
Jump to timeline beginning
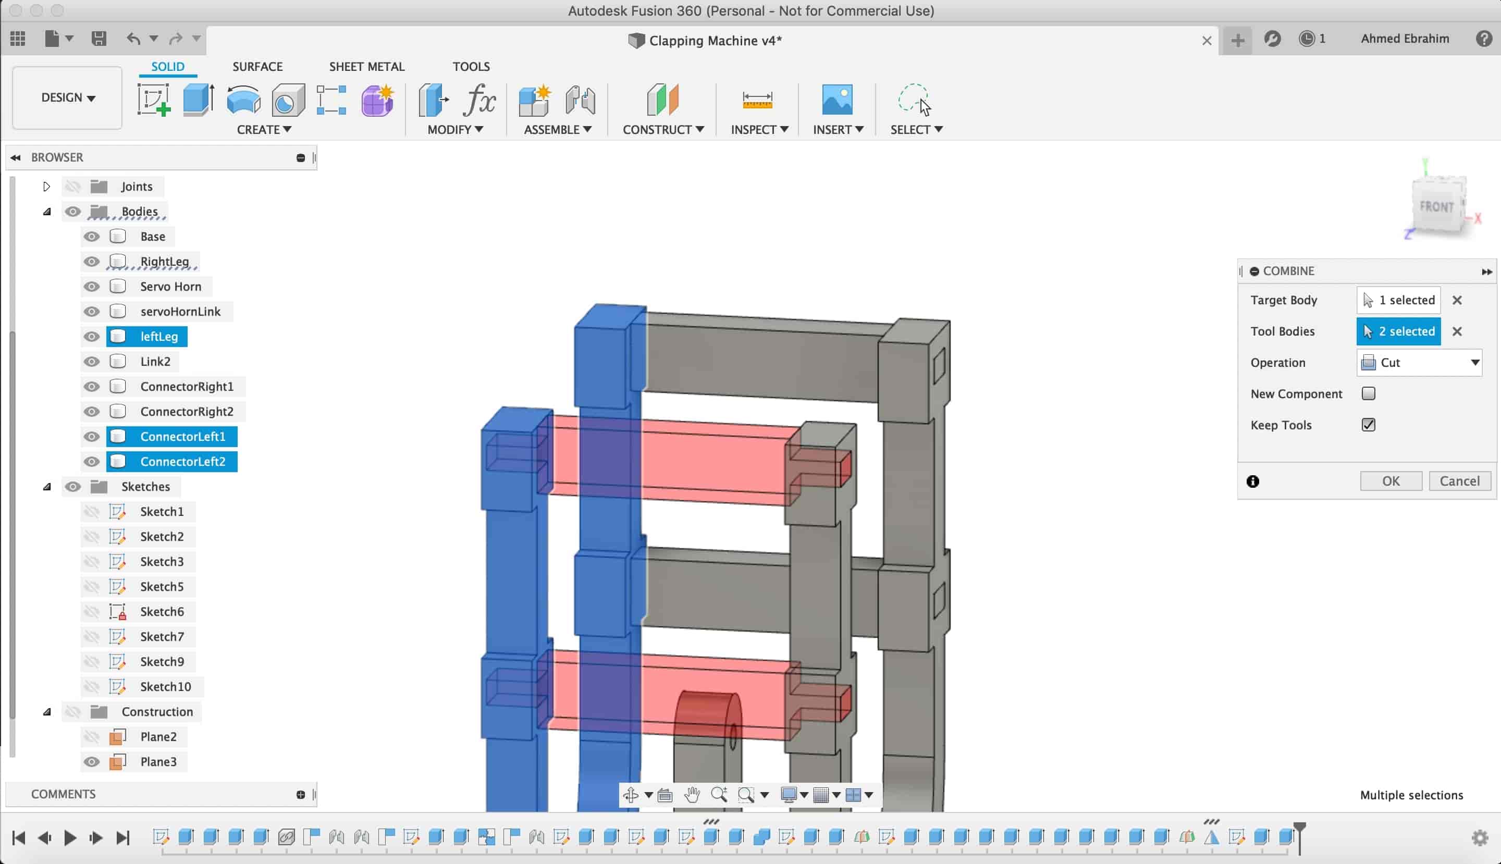click(18, 838)
